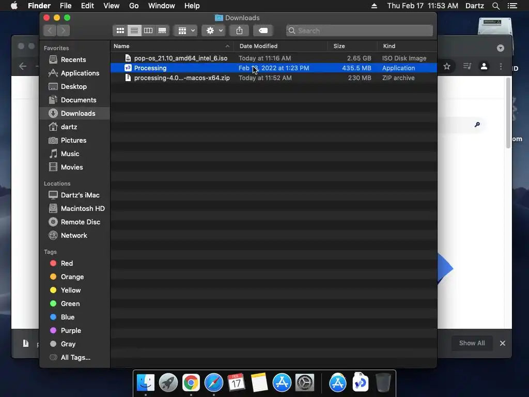
Task: Filter by the Blue tag
Action: 74,317
